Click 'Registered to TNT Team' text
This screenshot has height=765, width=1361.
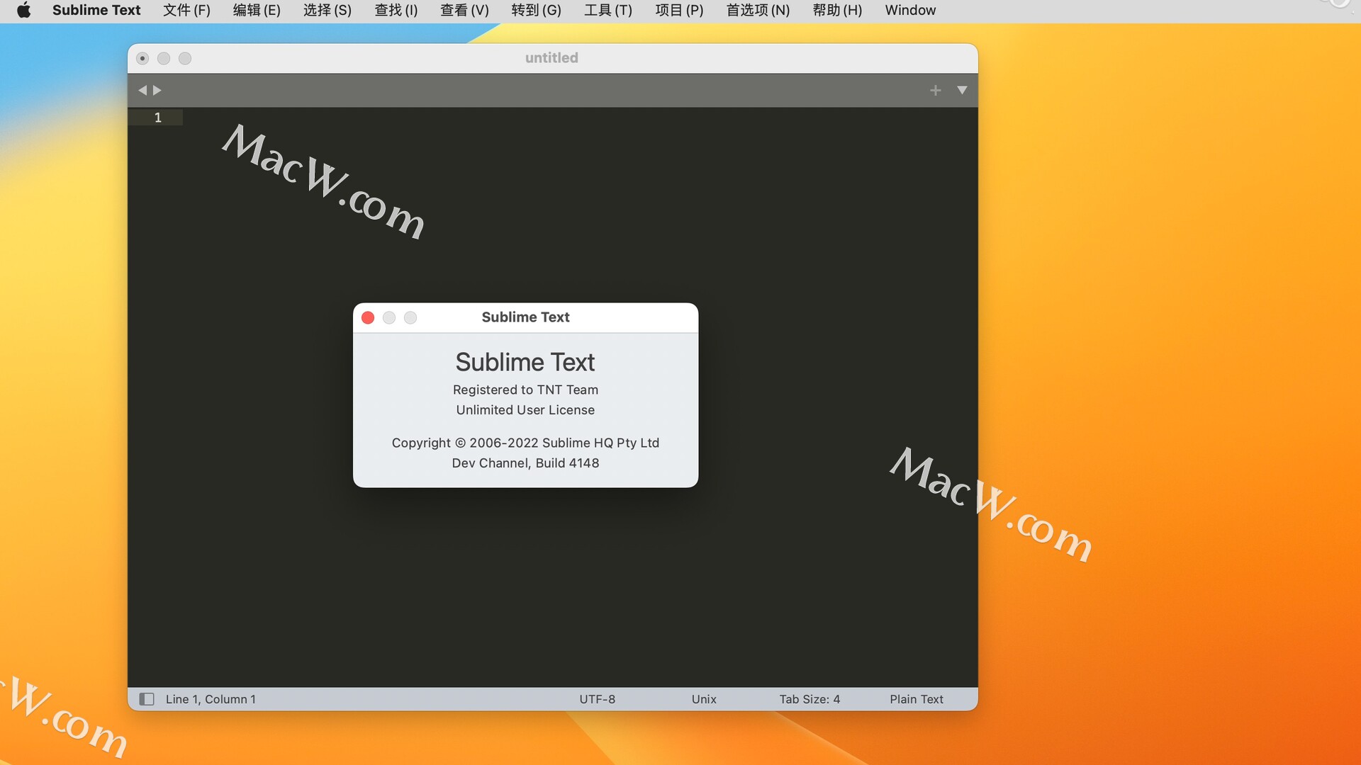coord(525,390)
